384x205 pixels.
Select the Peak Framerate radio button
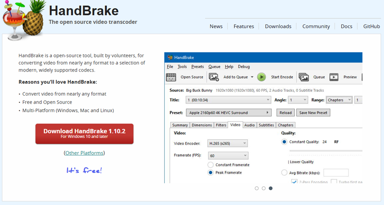211,173
